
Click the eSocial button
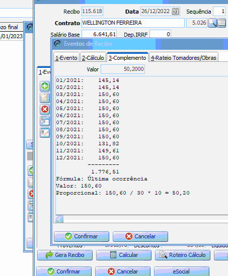(182, 271)
